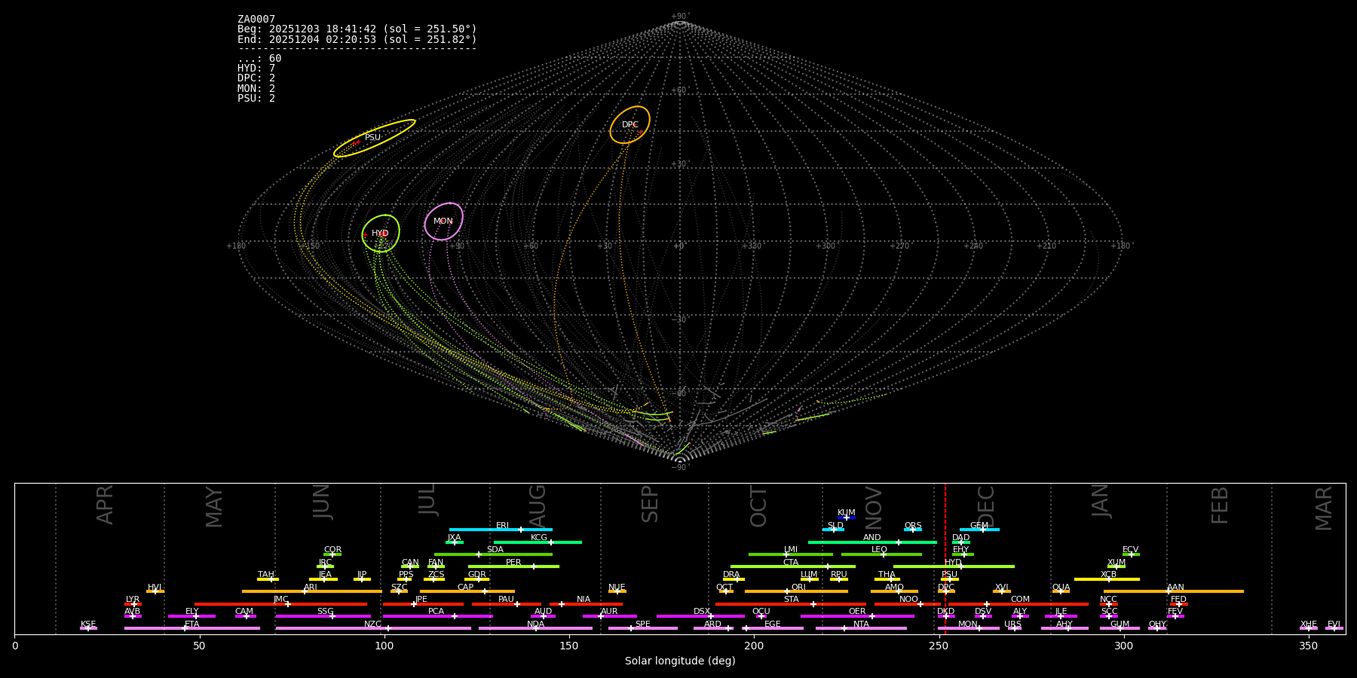Click the 'Solar longitude (deg)' axis label
Screen dimensions: 1357x678
680,661
